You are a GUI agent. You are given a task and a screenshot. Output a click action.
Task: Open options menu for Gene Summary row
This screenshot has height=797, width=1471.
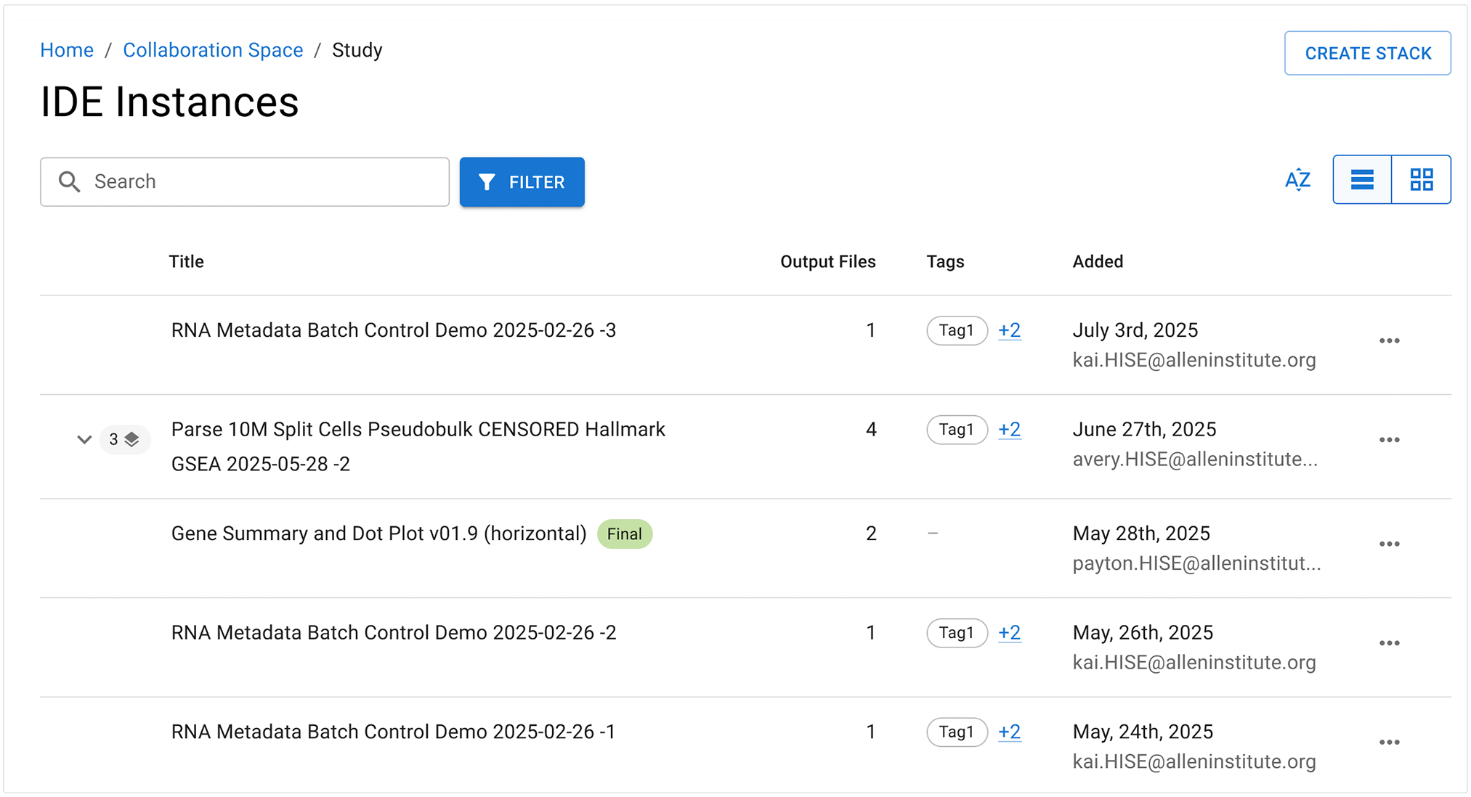[x=1389, y=544]
